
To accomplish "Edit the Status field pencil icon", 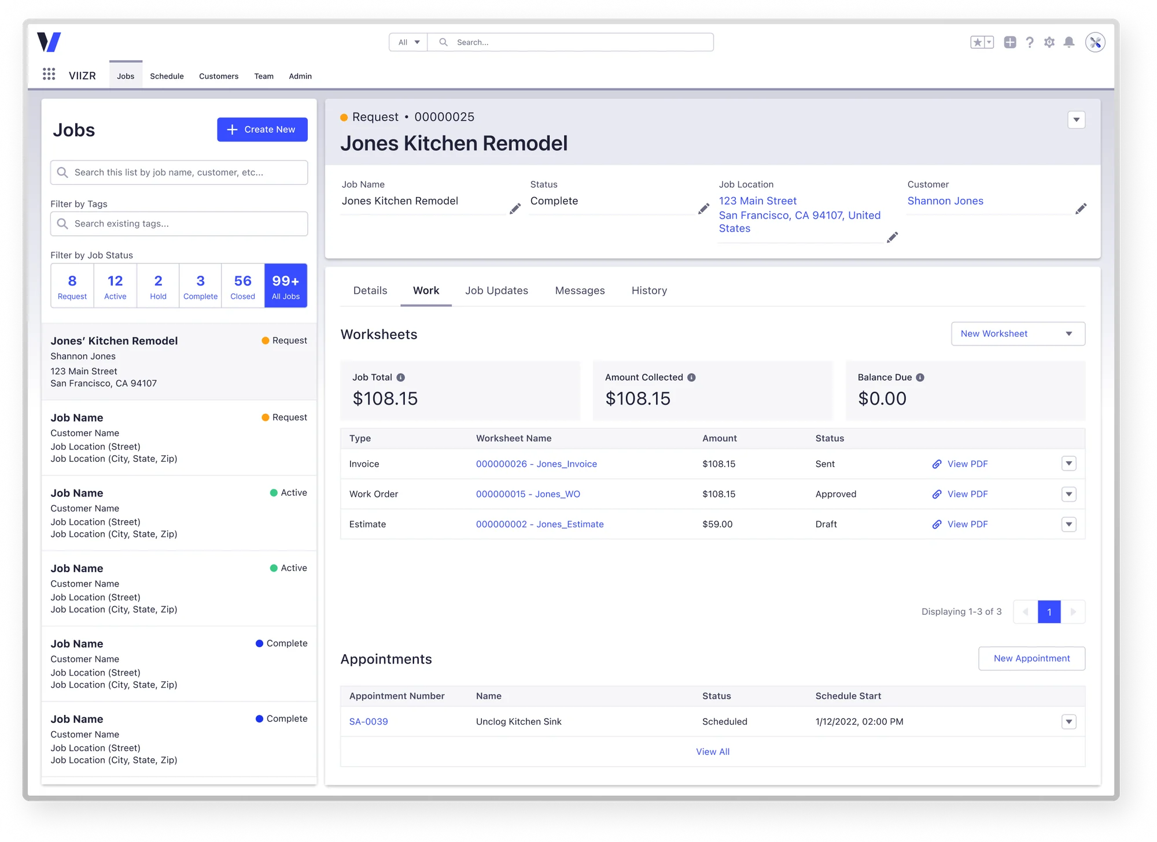I will tap(703, 209).
